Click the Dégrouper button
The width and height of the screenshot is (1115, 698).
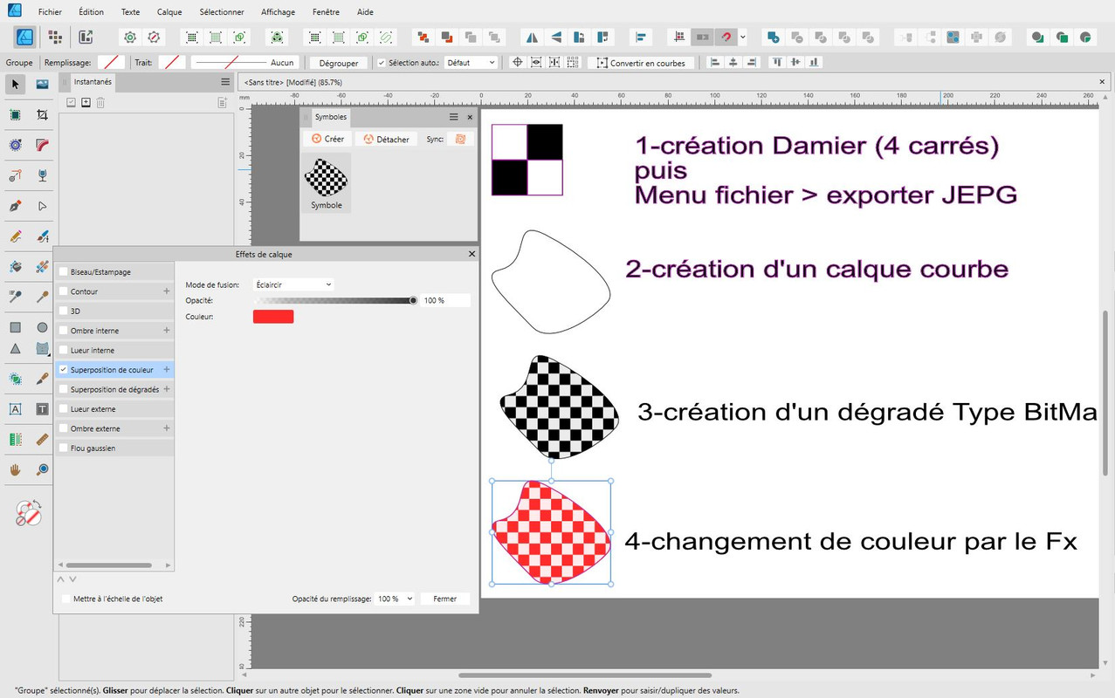[339, 63]
